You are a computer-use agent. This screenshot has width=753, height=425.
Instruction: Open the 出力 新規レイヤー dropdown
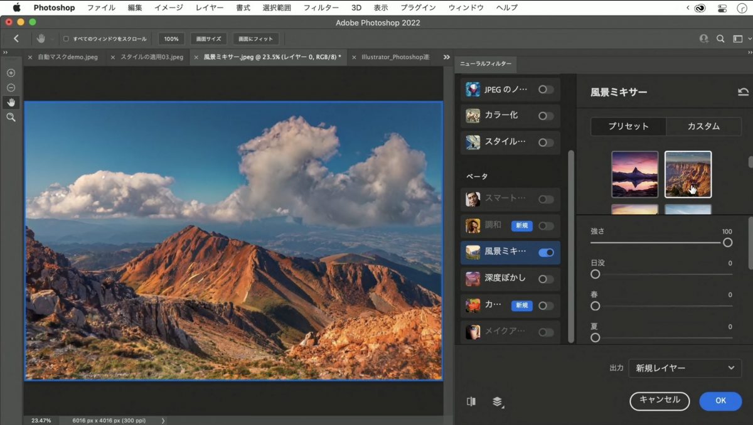[684, 368]
